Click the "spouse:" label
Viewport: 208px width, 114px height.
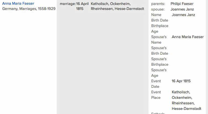point(158,9)
